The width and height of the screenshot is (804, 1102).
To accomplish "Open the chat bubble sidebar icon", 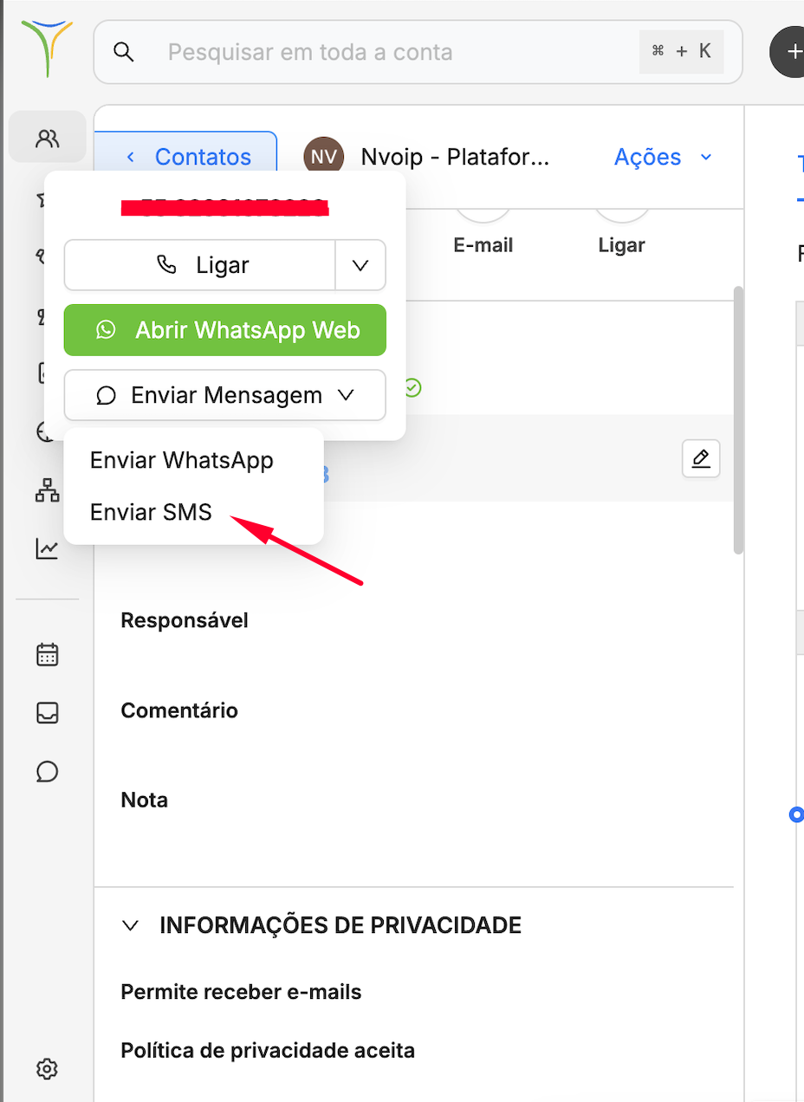I will click(47, 771).
